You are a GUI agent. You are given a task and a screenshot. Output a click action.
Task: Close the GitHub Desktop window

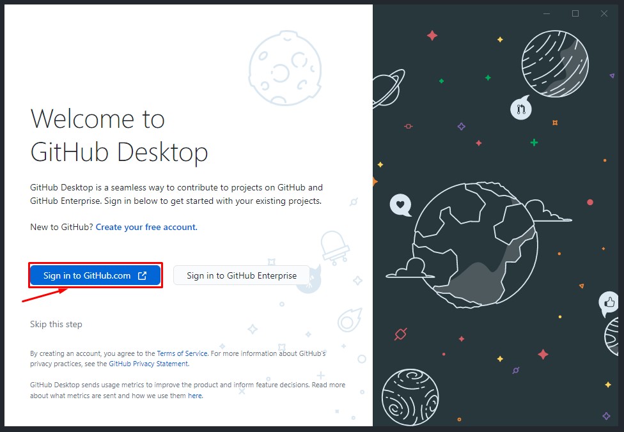pyautogui.click(x=604, y=13)
